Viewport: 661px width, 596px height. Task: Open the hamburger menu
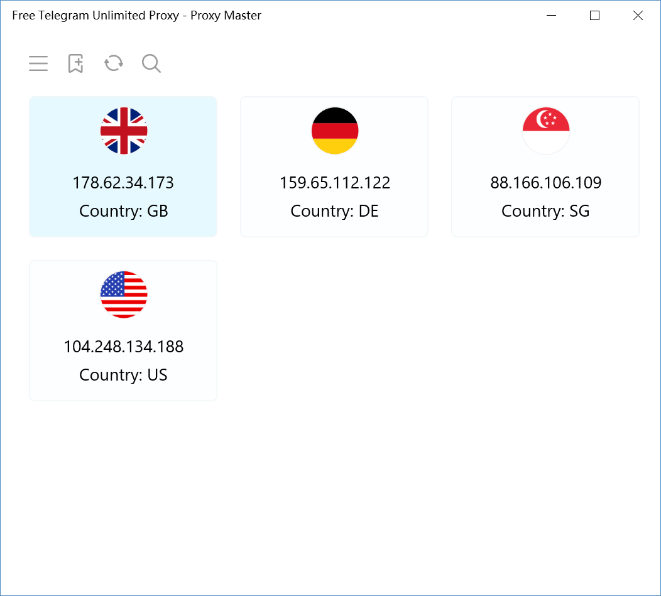pyautogui.click(x=38, y=63)
